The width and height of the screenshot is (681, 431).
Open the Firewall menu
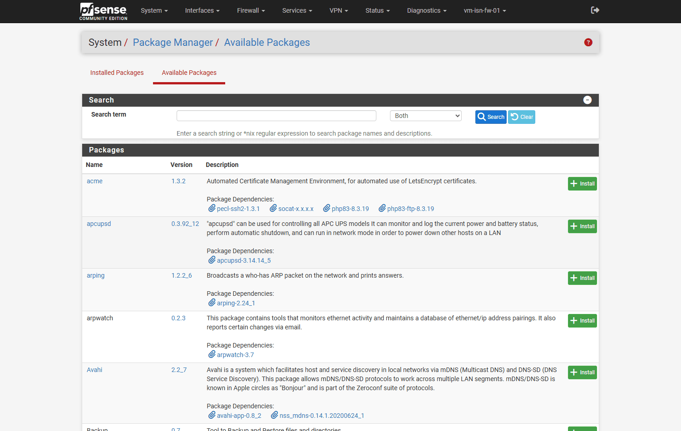click(x=251, y=10)
